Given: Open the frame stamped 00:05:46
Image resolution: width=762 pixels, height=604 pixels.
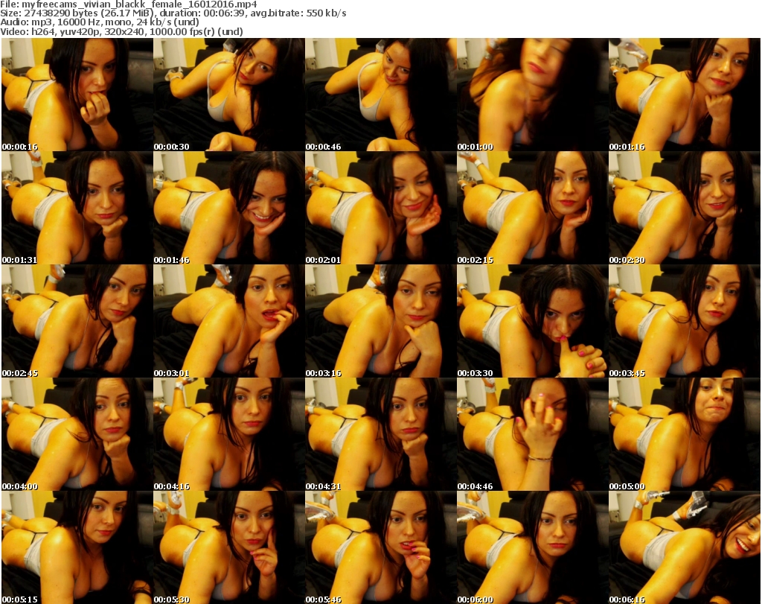Looking at the screenshot, I should [x=380, y=547].
